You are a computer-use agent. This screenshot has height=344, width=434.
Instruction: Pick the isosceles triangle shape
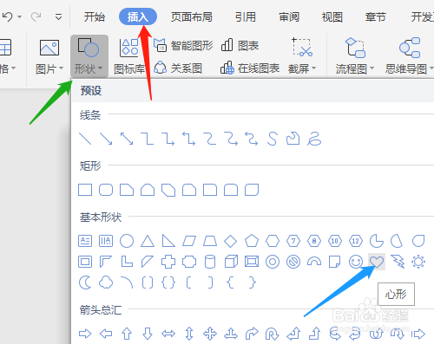(148, 241)
